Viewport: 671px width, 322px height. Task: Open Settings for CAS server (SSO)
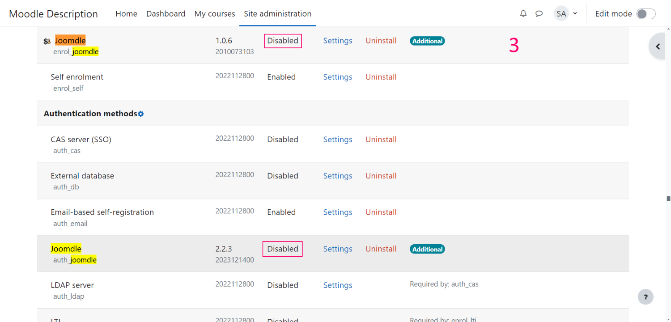click(x=338, y=140)
